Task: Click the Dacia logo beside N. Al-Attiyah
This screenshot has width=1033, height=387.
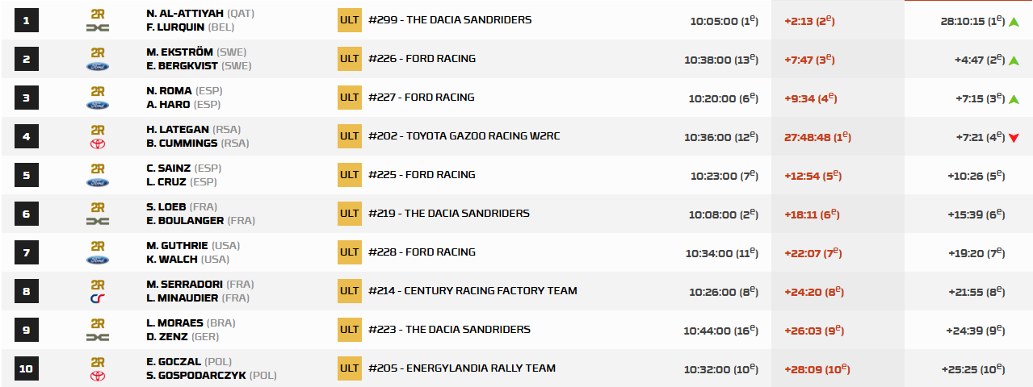Action: (98, 27)
